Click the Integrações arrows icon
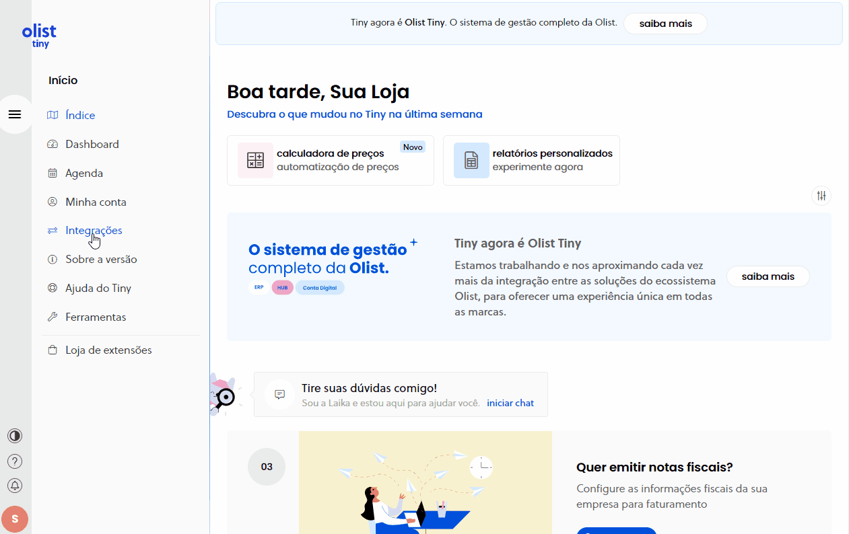The width and height of the screenshot is (849, 534). (x=53, y=231)
